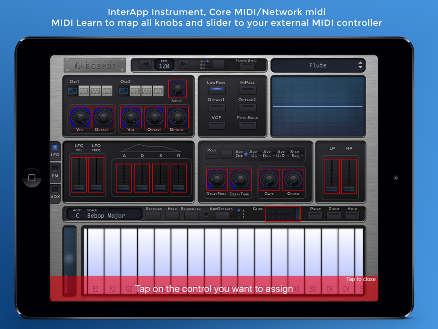The height and width of the screenshot is (329, 438).
Task: Click the Crush knob
Action: (x=293, y=179)
